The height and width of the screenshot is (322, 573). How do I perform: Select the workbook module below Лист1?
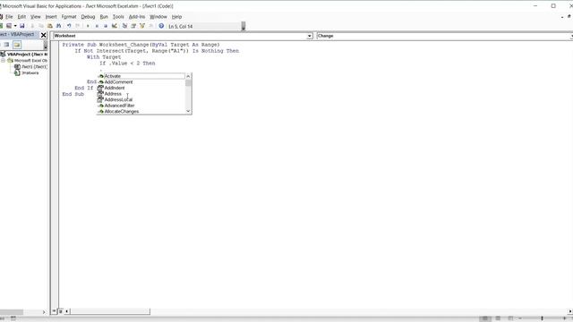coord(30,73)
